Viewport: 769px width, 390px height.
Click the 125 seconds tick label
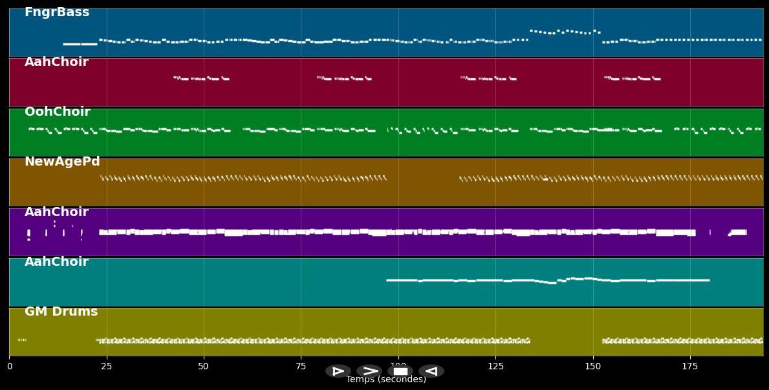tap(495, 366)
